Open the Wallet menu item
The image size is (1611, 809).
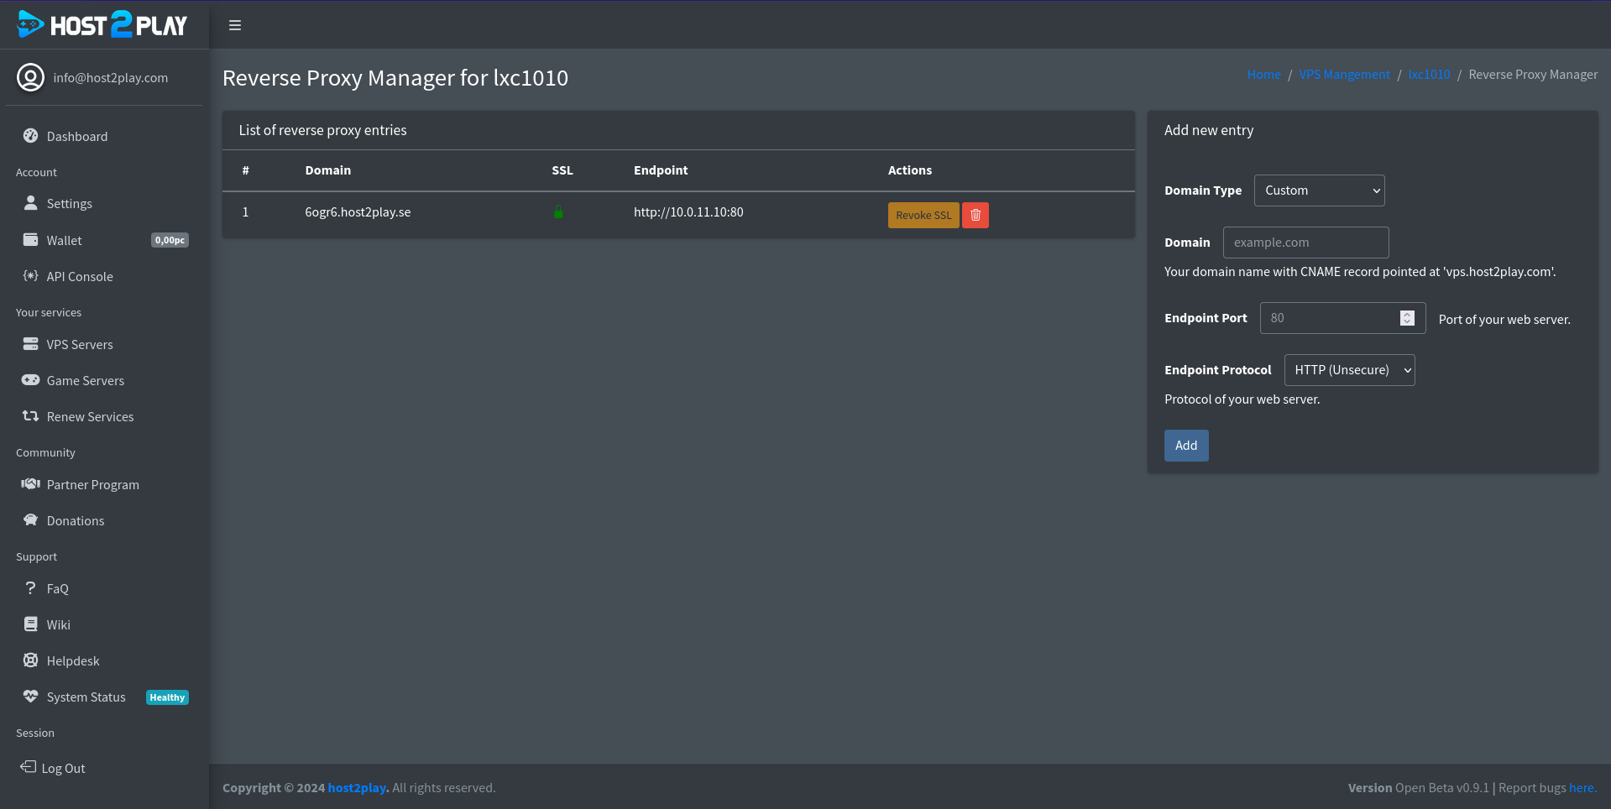104,240
